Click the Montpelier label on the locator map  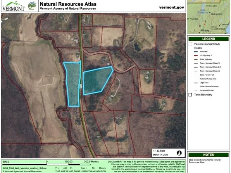pos(216,14)
